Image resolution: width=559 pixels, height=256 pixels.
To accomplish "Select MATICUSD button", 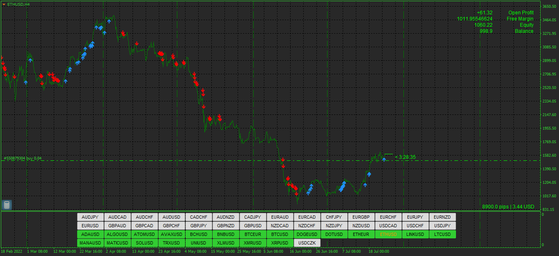I will [117, 243].
